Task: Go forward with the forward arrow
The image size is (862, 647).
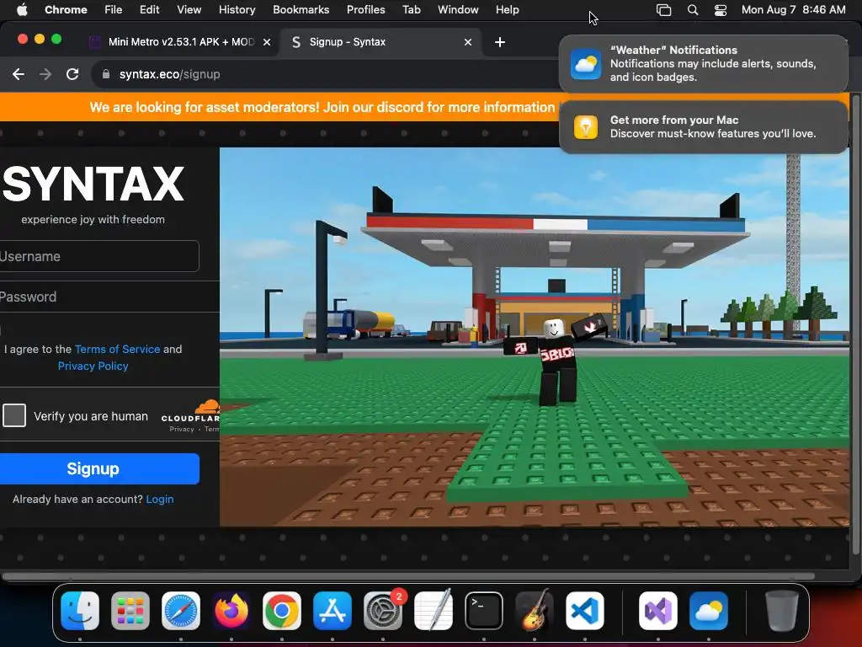Action: [45, 74]
